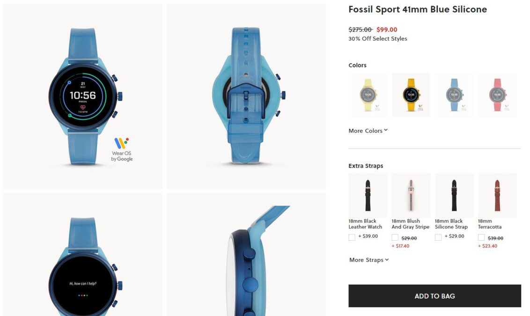Click the black silicone strap image
This screenshot has height=316, width=530.
[454, 195]
